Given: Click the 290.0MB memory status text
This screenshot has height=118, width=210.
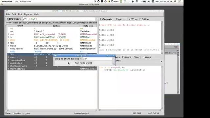Looking at the screenshot, I should 137,113.
